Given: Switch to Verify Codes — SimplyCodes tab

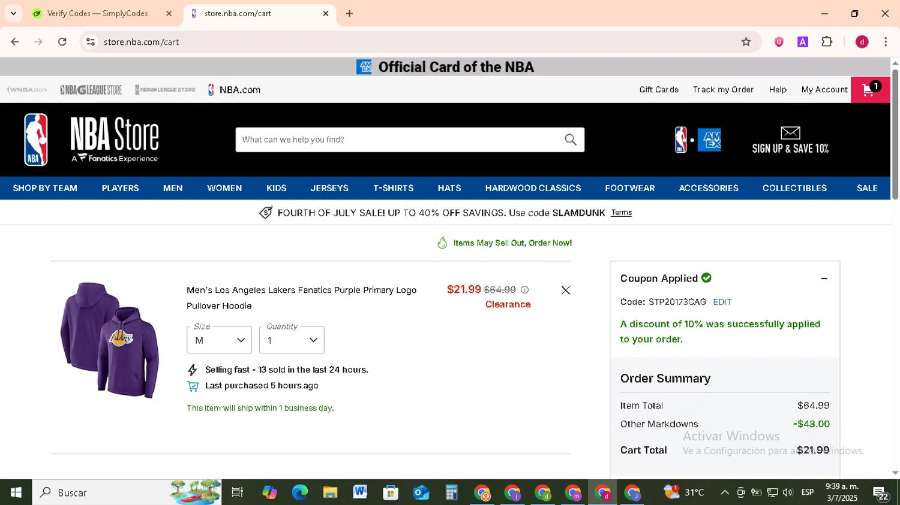Looking at the screenshot, I should click(x=97, y=13).
